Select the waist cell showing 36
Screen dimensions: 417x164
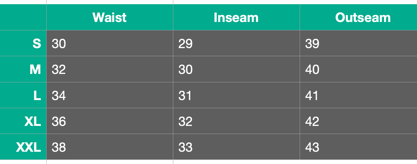[x=110, y=121]
